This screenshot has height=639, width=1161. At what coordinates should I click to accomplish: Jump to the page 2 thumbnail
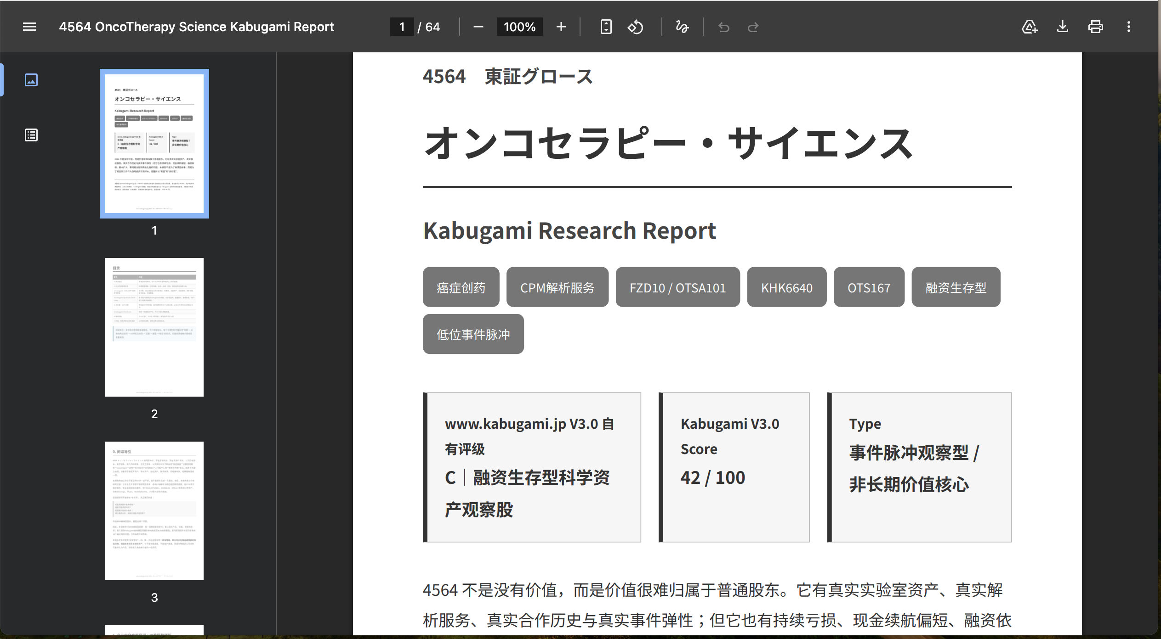[154, 327]
